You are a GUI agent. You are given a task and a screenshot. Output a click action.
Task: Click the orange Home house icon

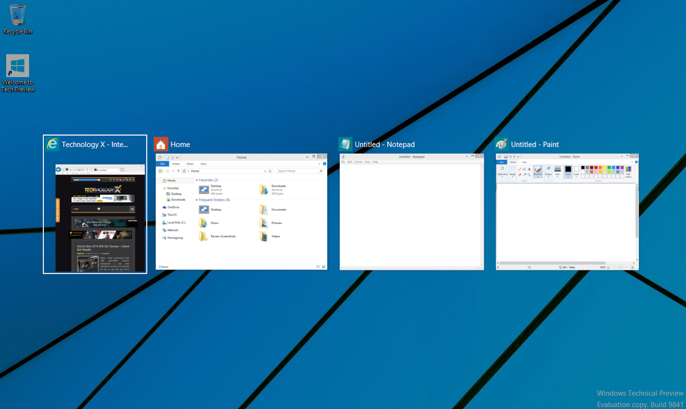point(161,144)
